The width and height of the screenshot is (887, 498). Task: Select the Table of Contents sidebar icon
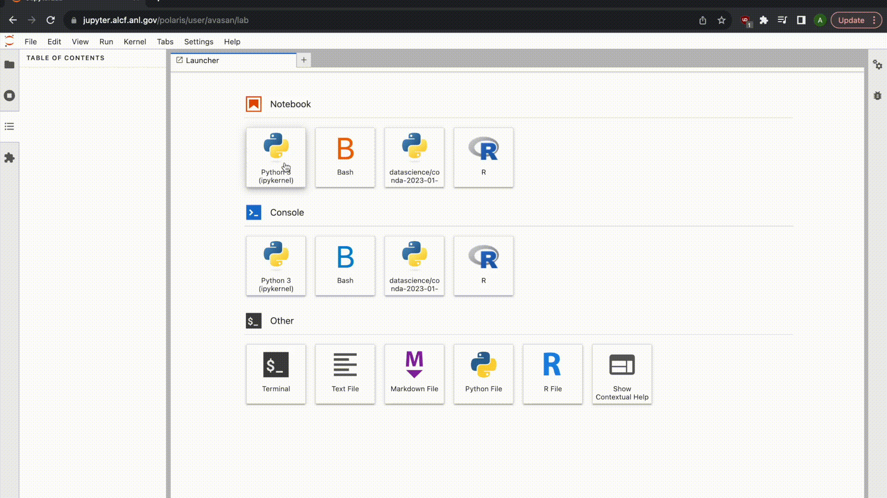(9, 126)
